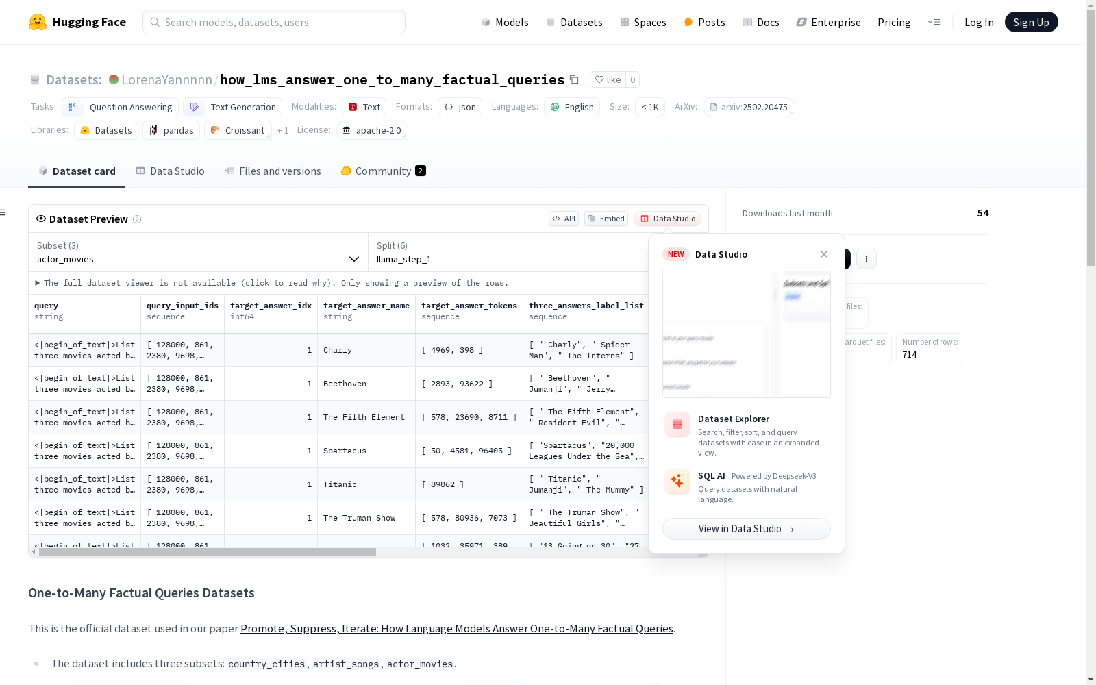Click the Spartacus cell in target_answer_name

point(366,451)
